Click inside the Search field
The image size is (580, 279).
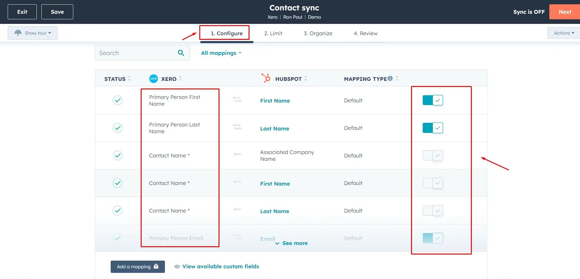pos(135,53)
